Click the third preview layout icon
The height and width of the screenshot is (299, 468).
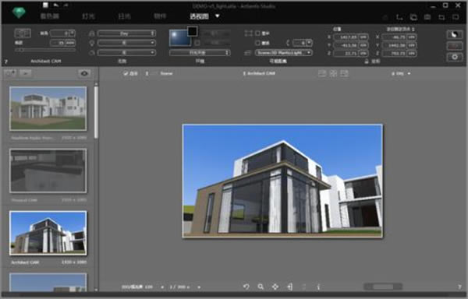click(x=345, y=73)
